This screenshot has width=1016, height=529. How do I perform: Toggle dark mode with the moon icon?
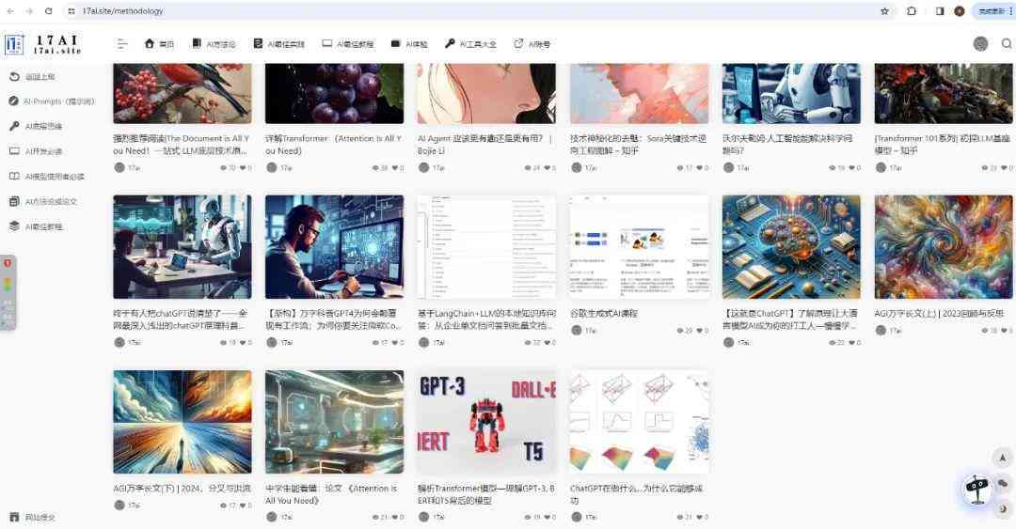pyautogui.click(x=1003, y=508)
